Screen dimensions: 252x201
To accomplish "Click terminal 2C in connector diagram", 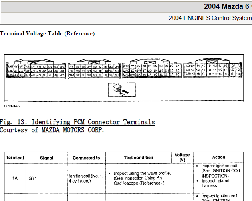I will [177, 74].
